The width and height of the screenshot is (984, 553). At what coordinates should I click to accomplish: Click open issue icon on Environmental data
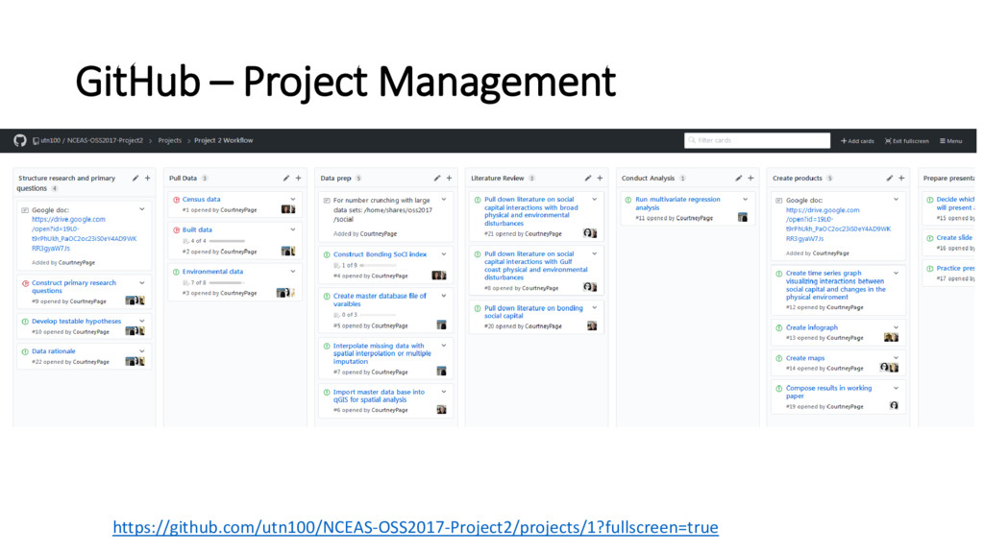click(x=177, y=272)
